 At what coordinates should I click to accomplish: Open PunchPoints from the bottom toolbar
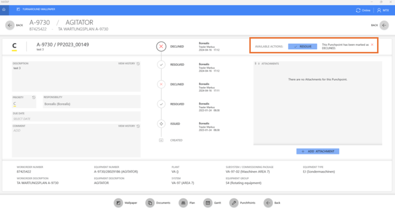(233, 203)
